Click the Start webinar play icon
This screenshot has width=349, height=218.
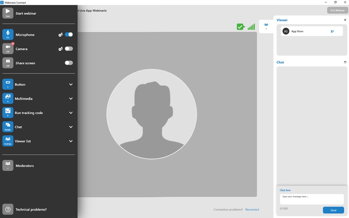[8, 13]
